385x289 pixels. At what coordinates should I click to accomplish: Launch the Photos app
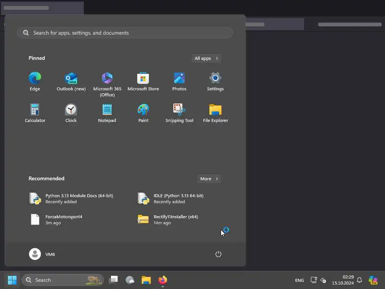pyautogui.click(x=179, y=82)
